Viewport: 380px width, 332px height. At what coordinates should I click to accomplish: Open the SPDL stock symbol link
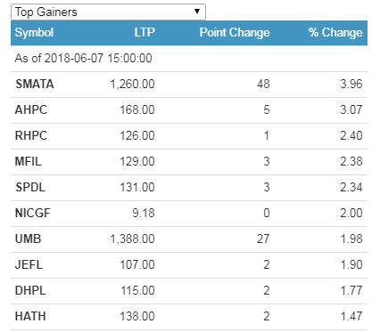[x=30, y=187]
